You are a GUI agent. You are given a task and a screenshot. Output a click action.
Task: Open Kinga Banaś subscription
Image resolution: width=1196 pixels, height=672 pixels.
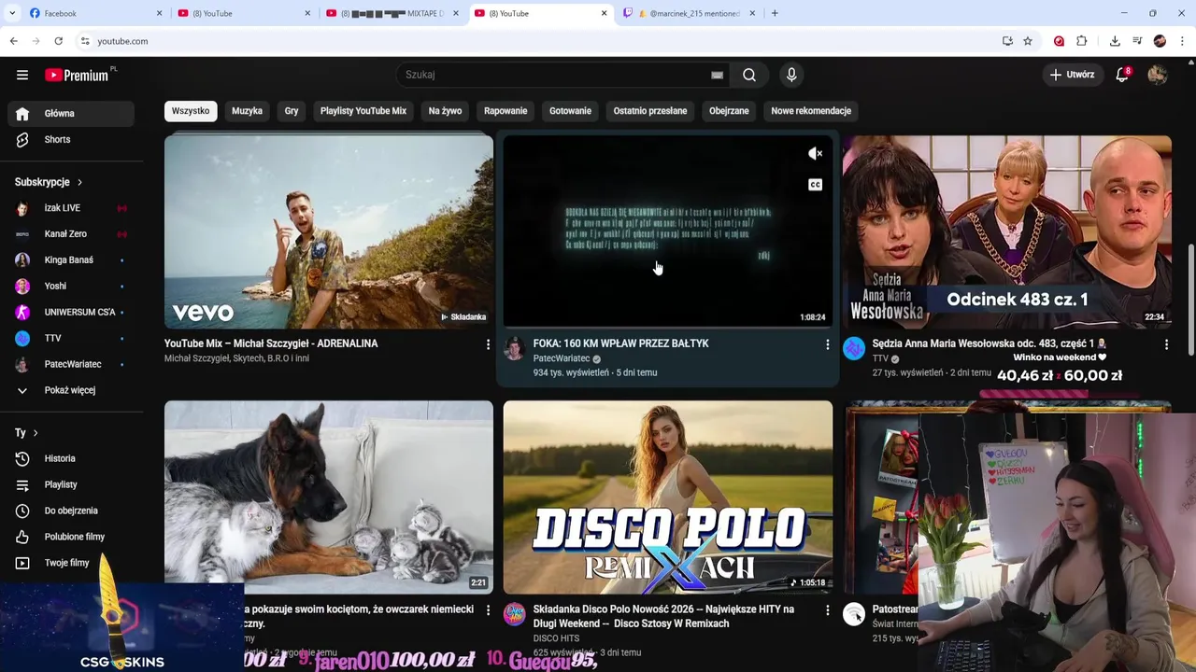click(71, 259)
